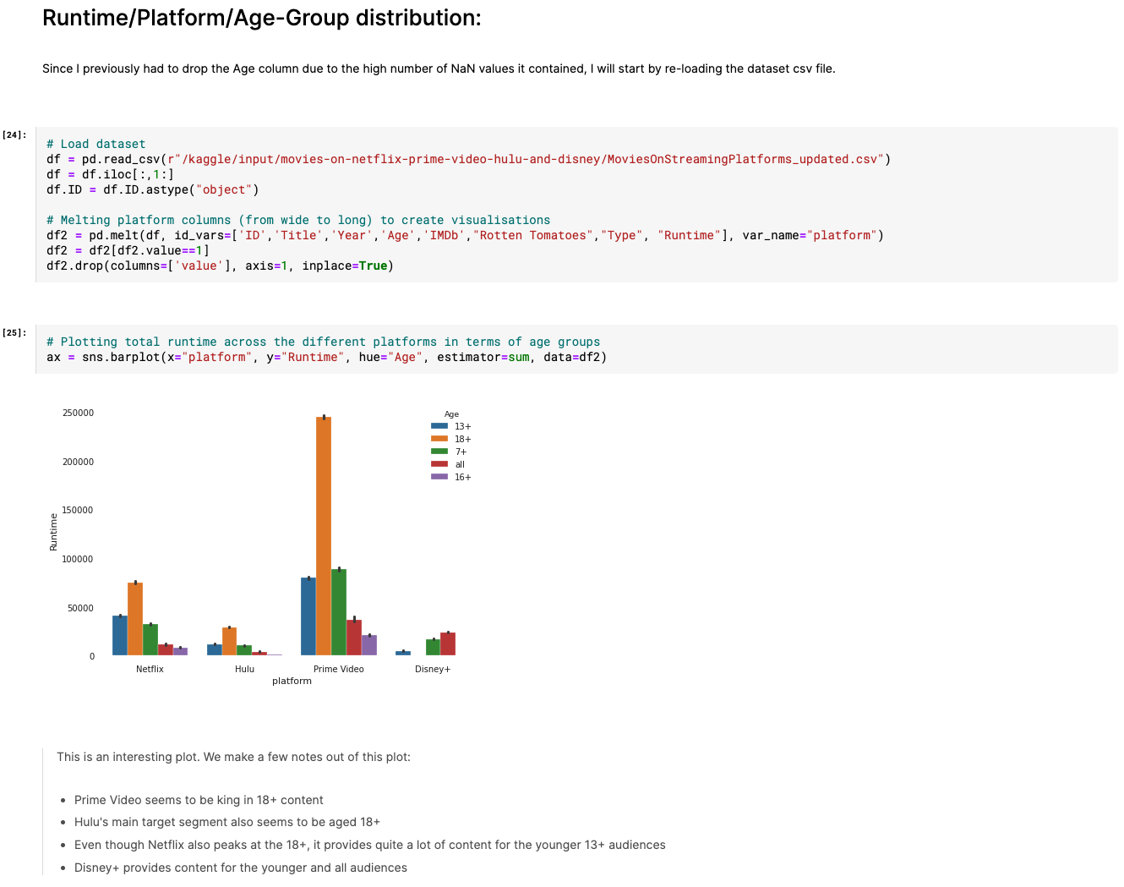This screenshot has width=1124, height=887.
Task: Select the platform x-axis label
Action: [x=292, y=681]
